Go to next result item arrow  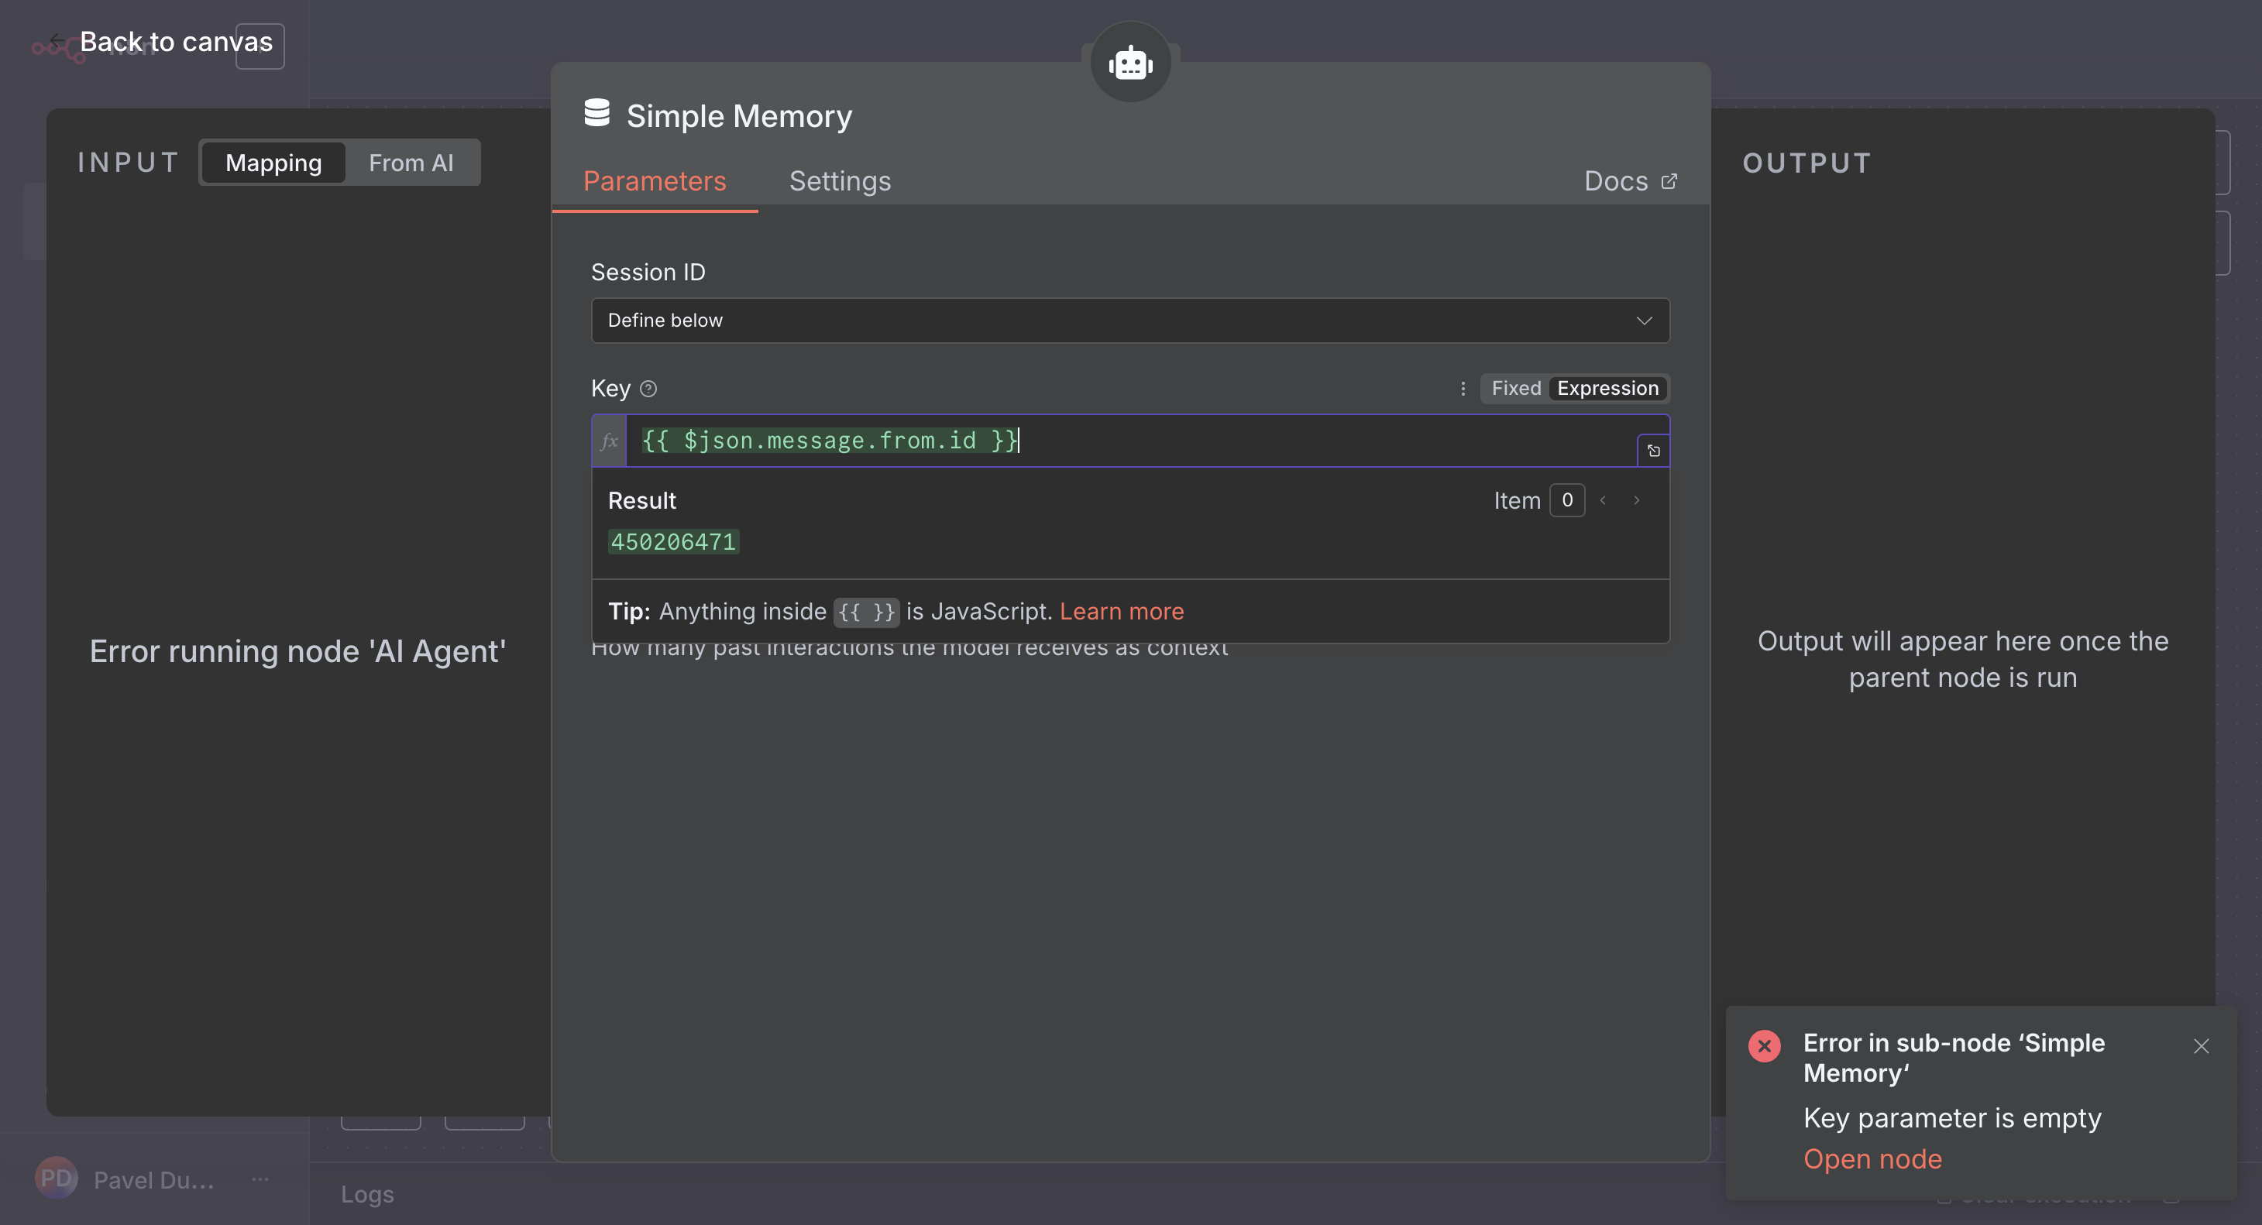[1636, 500]
